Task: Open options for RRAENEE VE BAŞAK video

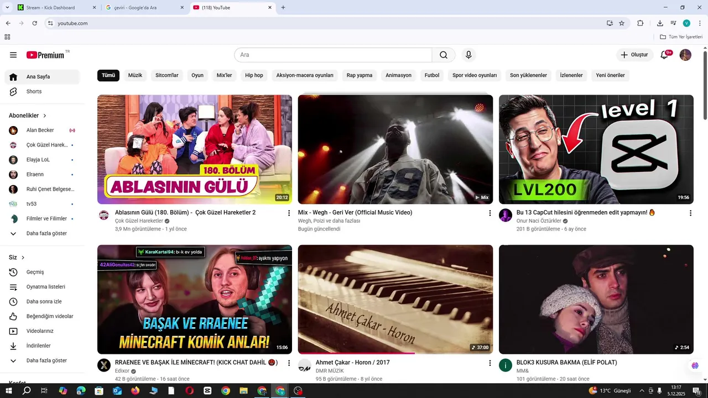Action: pyautogui.click(x=289, y=363)
